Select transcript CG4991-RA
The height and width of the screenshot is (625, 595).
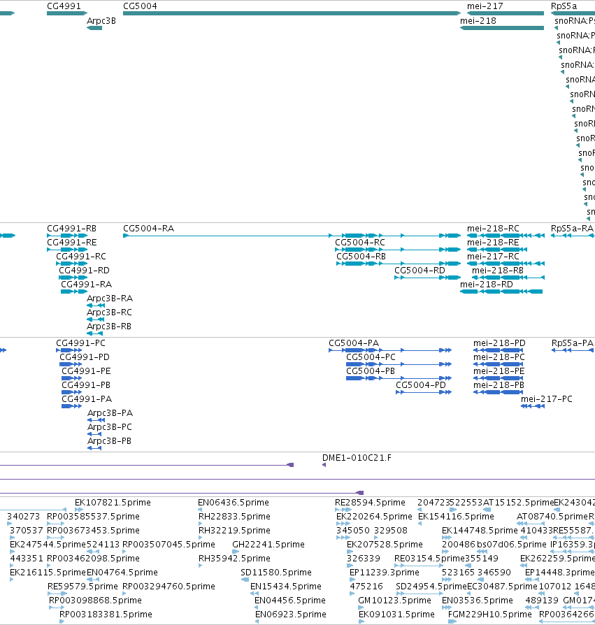click(74, 292)
